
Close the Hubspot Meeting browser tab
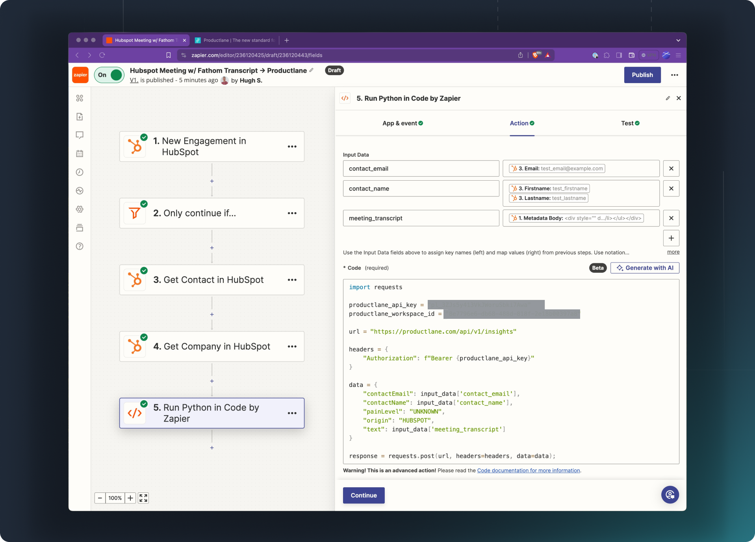tap(184, 40)
